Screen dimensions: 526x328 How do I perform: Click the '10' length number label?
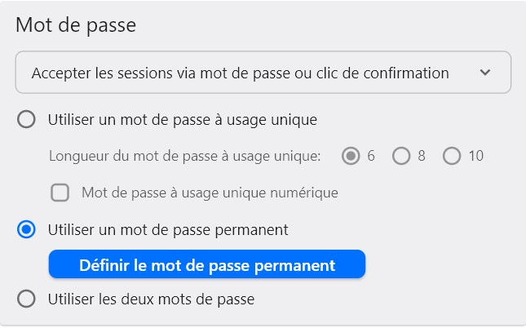point(476,156)
